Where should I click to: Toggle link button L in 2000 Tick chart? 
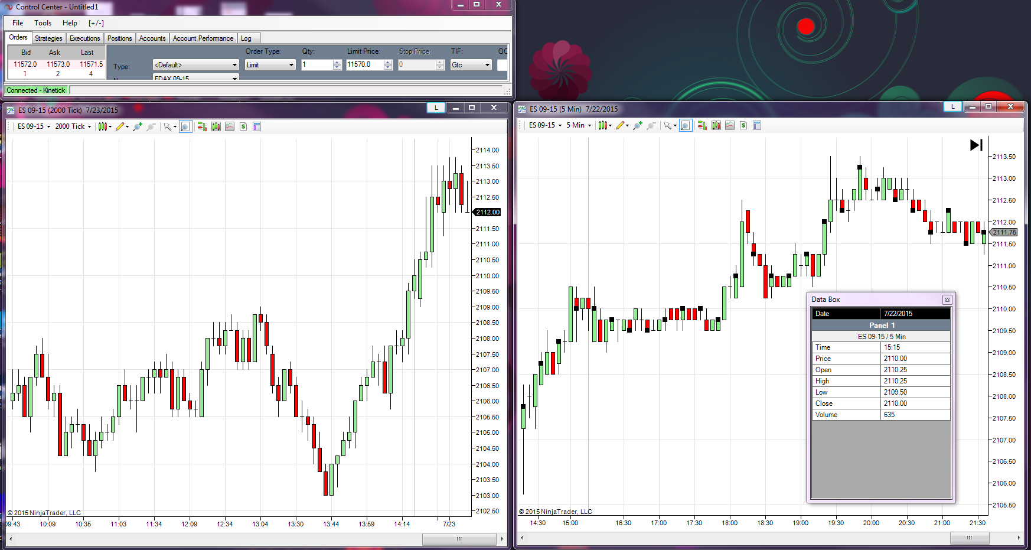(436, 108)
